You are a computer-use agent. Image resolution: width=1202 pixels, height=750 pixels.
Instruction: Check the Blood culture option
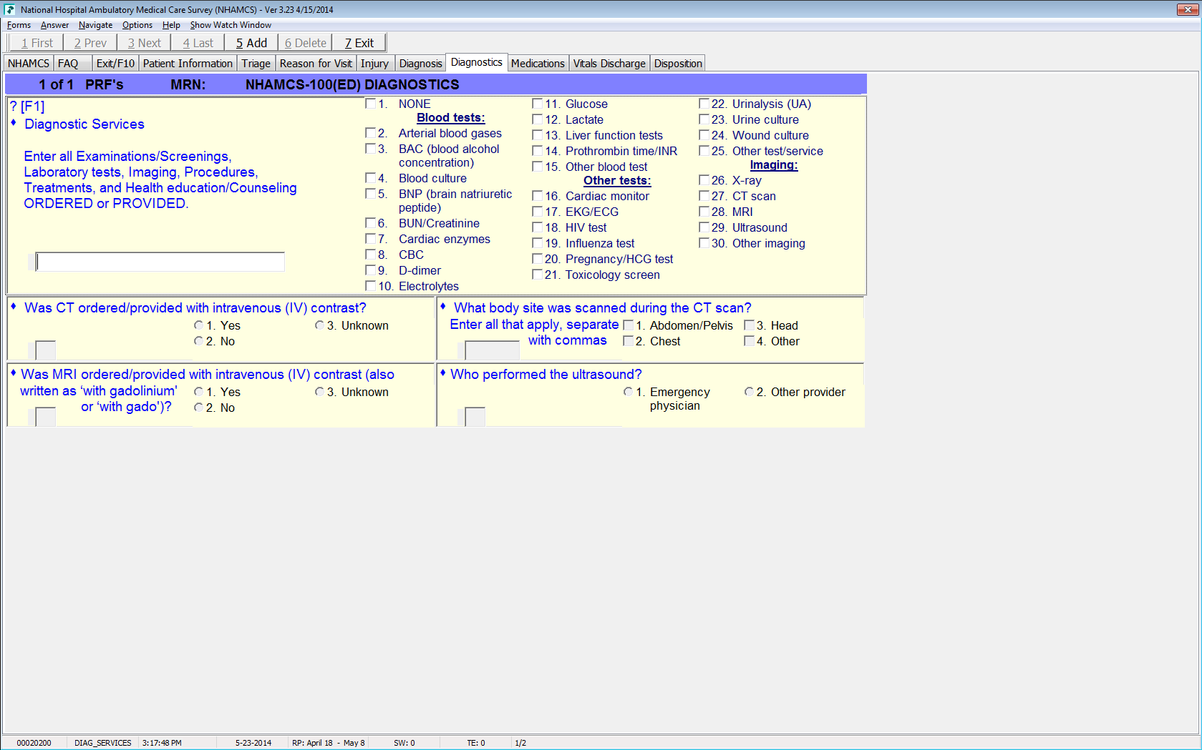click(371, 178)
